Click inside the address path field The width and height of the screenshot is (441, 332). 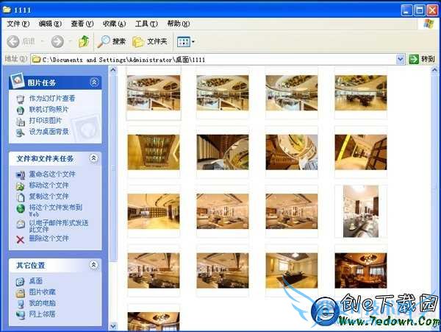point(214,60)
